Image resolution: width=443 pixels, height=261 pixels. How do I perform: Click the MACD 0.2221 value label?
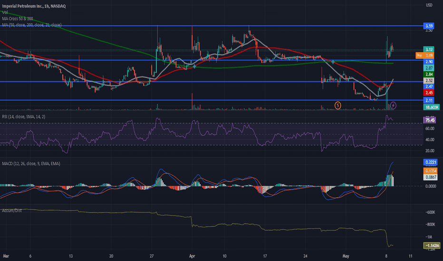430,162
